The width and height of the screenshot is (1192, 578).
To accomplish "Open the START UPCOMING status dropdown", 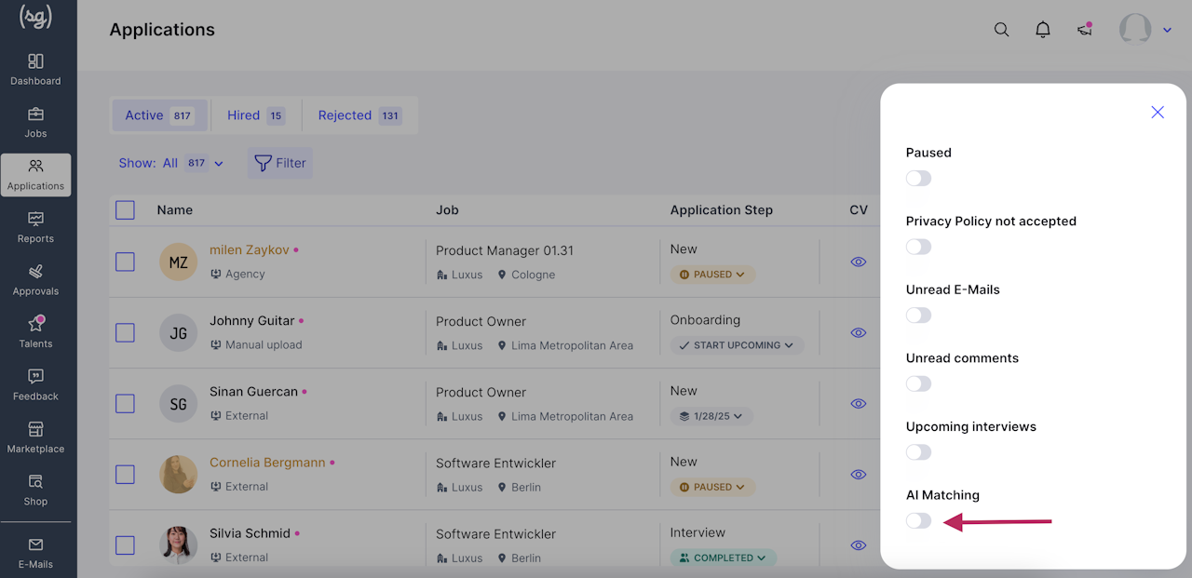I will coord(737,345).
